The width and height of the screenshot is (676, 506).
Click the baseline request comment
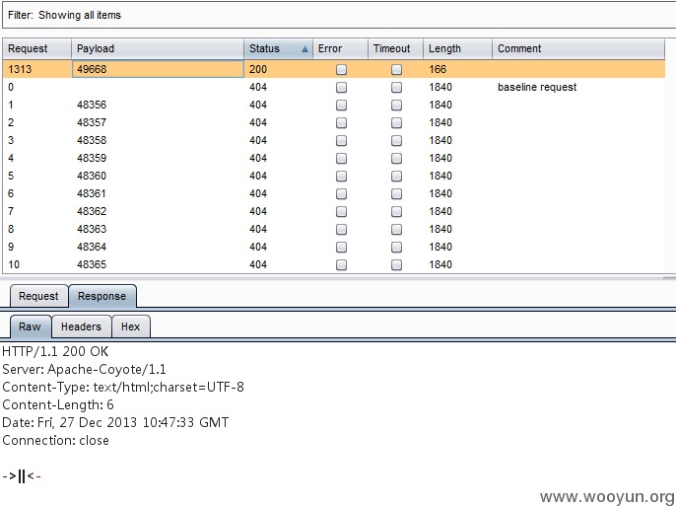537,87
